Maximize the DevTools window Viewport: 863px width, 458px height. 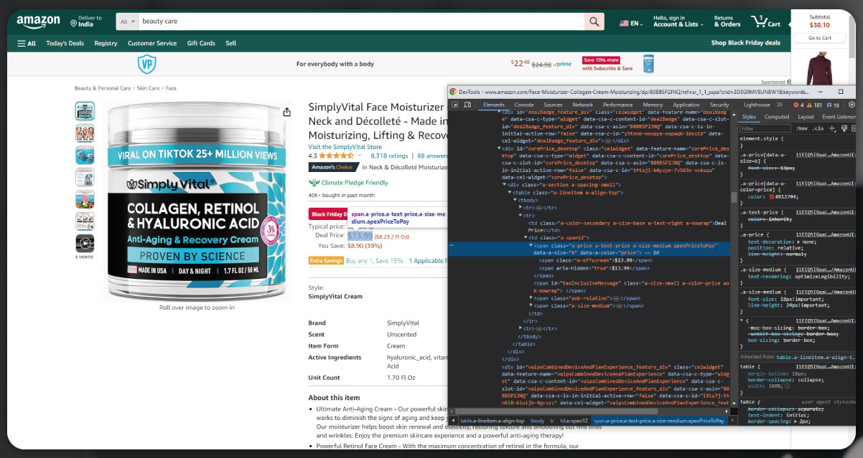(x=841, y=92)
